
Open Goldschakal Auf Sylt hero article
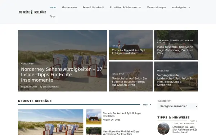[129, 82]
